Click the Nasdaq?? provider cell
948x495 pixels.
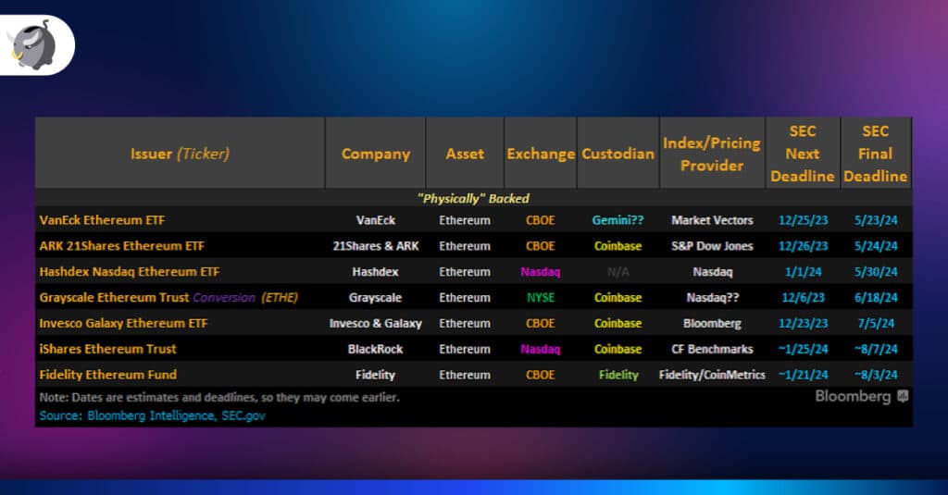click(x=712, y=297)
